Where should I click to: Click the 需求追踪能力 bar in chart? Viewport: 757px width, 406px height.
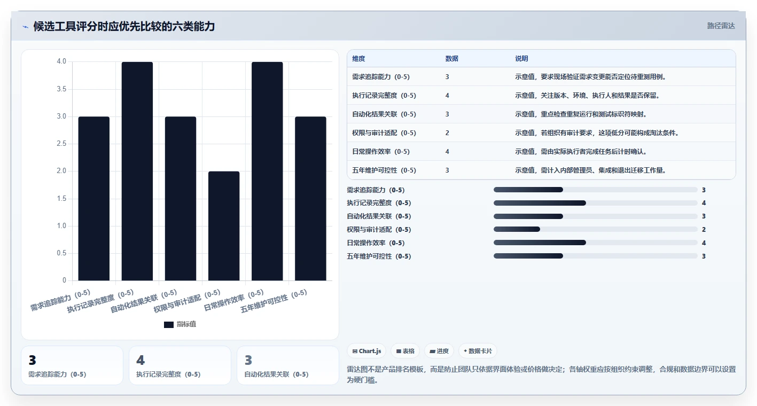[94, 198]
